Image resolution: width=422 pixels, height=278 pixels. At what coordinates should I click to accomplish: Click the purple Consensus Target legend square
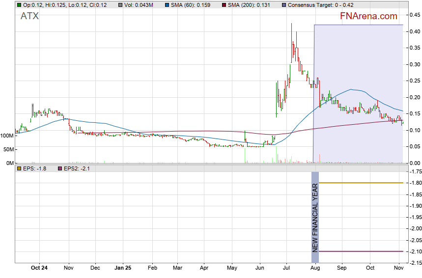tap(285, 5)
